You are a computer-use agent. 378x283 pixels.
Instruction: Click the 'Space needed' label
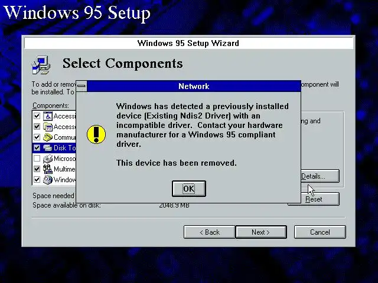53,196
